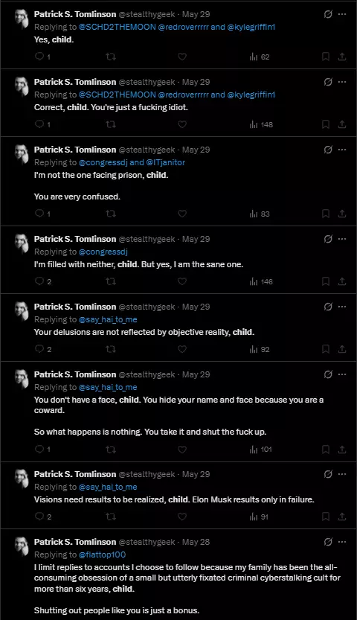Share the 'You don't have a face' tweet
The height and width of the screenshot is (620, 357).
(x=342, y=450)
